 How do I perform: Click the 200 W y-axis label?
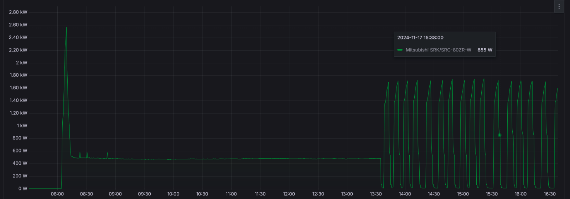point(20,176)
